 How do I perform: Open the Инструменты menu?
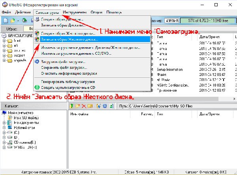click(75, 12)
